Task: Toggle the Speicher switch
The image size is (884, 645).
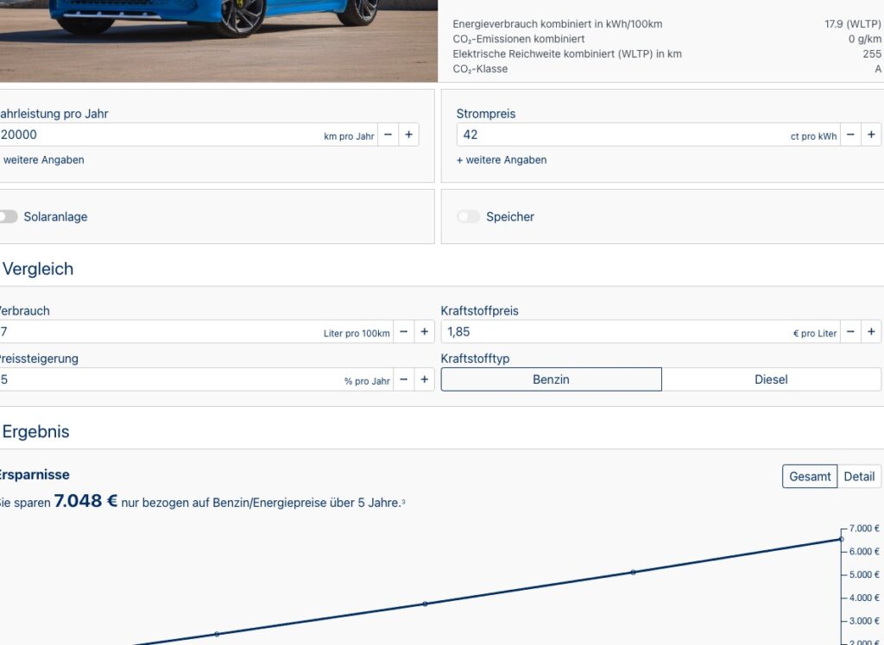Action: (469, 217)
